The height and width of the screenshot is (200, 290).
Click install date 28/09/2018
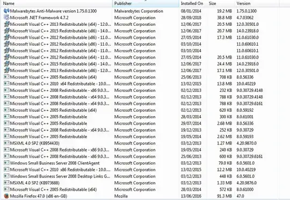point(191,18)
